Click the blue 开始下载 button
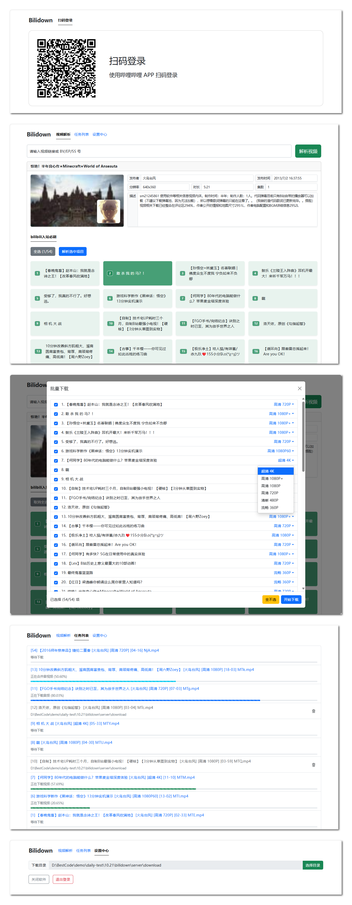 pos(291,599)
